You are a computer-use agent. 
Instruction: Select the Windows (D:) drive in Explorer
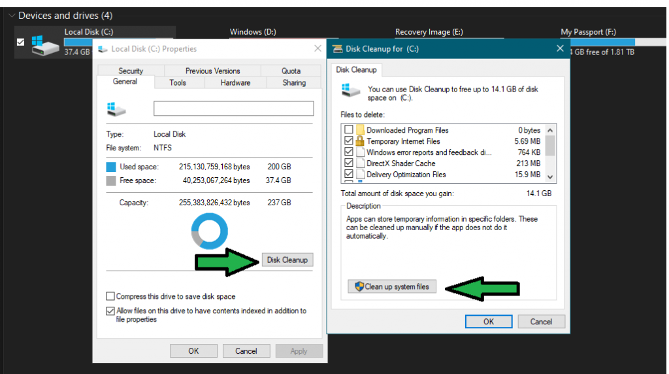[253, 32]
